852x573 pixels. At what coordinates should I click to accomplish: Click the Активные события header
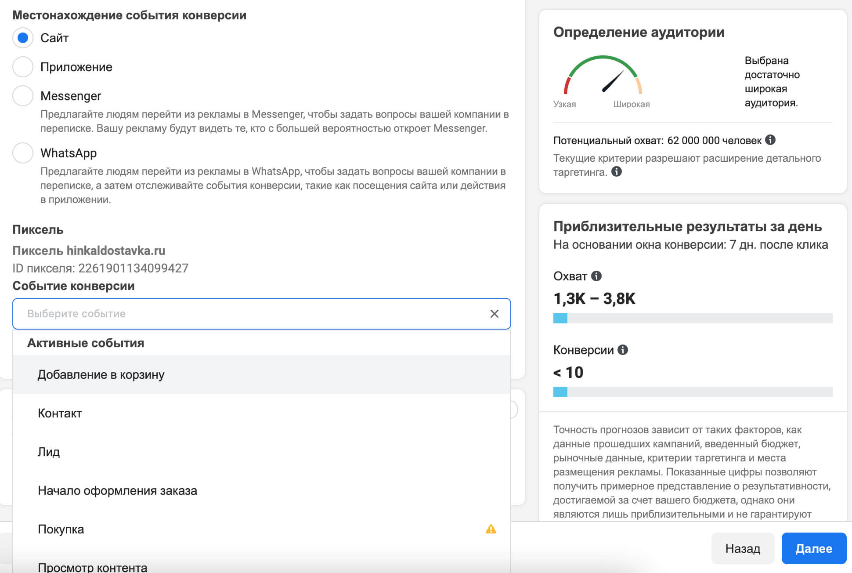pos(86,343)
